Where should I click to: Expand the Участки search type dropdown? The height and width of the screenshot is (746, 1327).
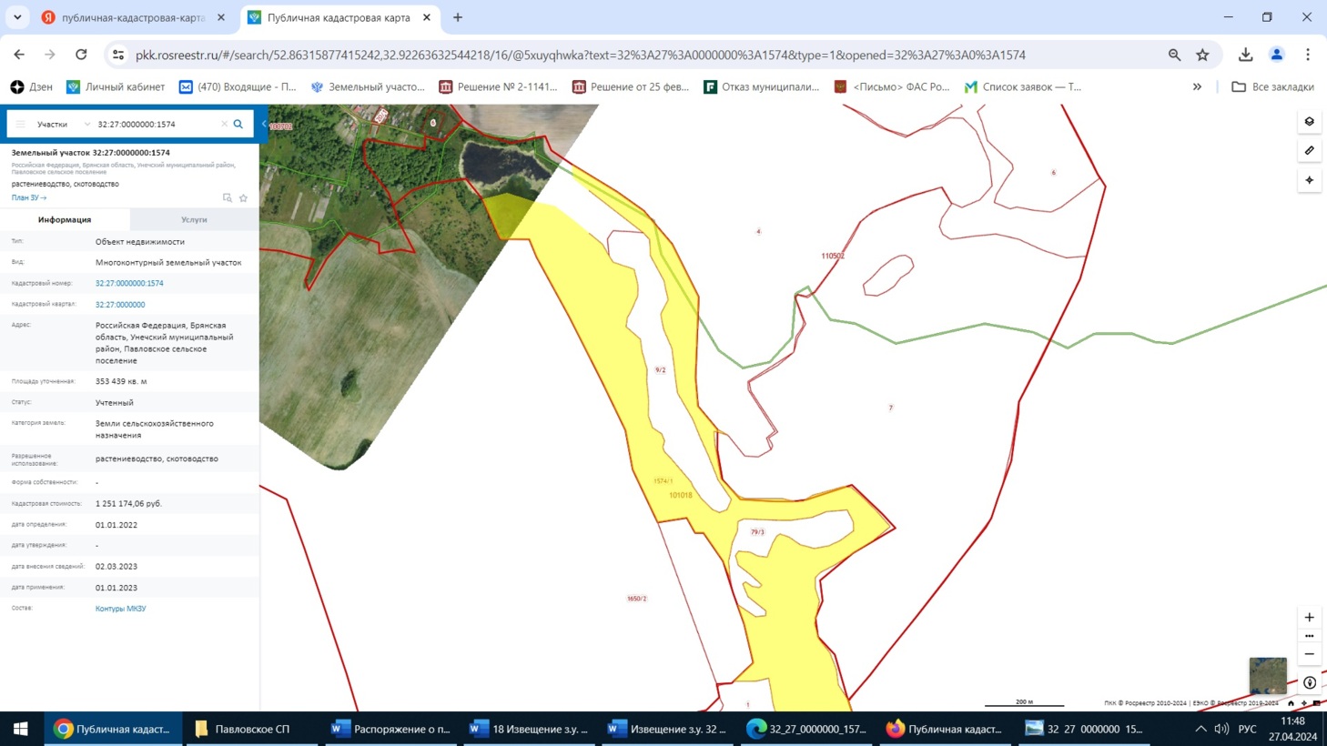86,124
